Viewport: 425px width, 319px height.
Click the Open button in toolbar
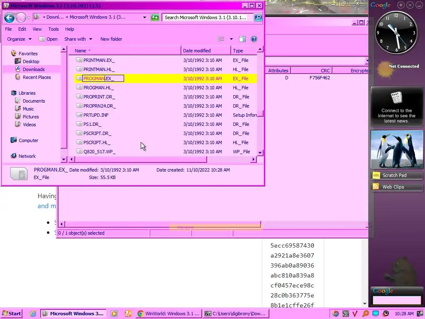click(48, 39)
